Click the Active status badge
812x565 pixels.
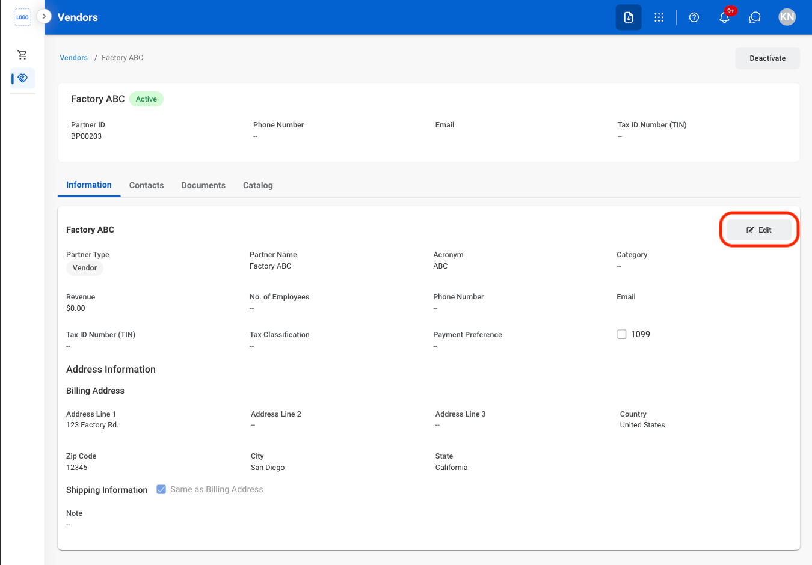146,99
